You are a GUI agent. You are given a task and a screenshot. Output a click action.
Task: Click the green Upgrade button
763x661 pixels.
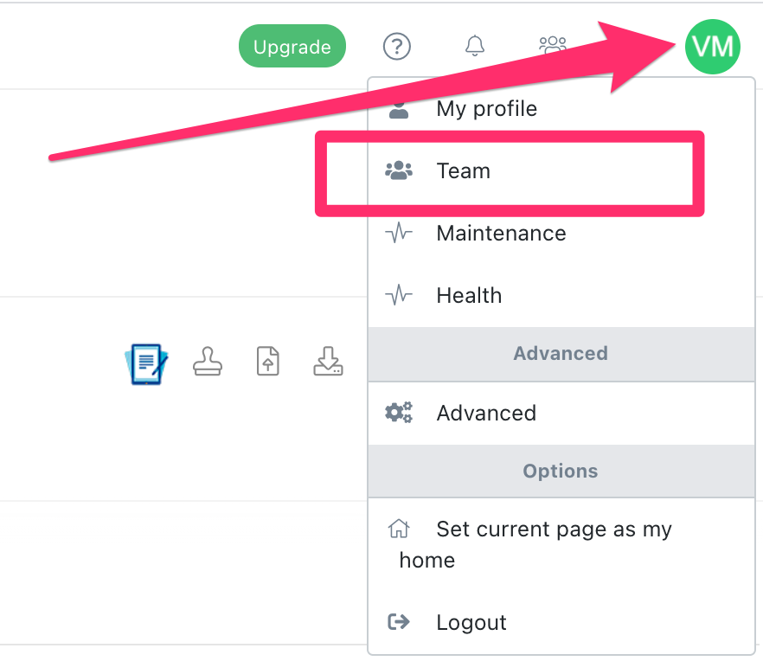292,46
